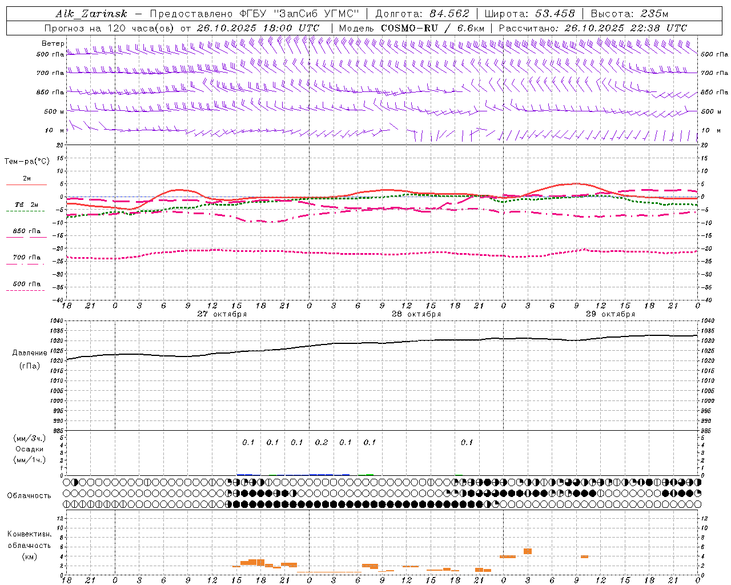Click the station title Alk_Zarinsk
Viewport: 731px width, 585px height.
click(91, 14)
